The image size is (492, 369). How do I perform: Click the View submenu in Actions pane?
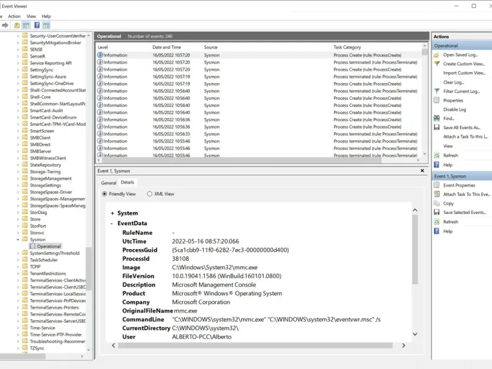(448, 146)
